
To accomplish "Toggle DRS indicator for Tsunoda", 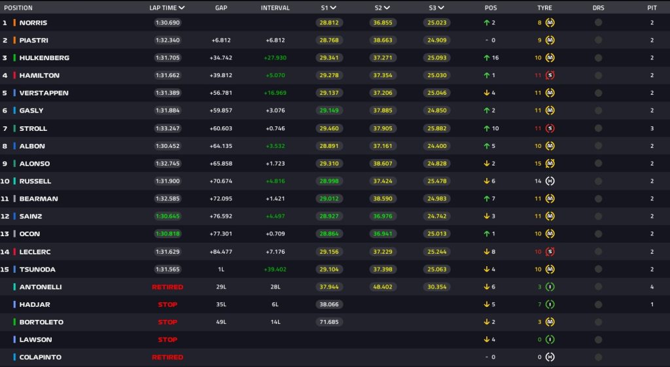I will click(598, 269).
